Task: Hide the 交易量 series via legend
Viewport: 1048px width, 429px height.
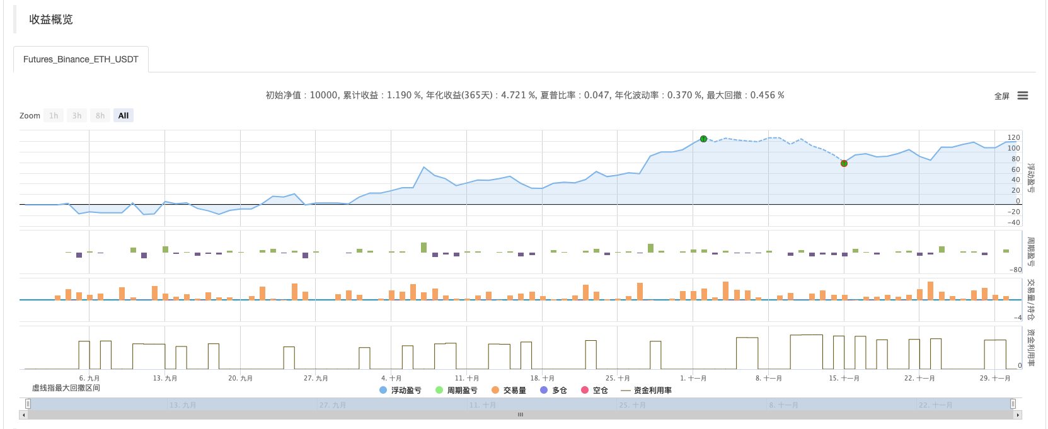Action: pos(509,391)
